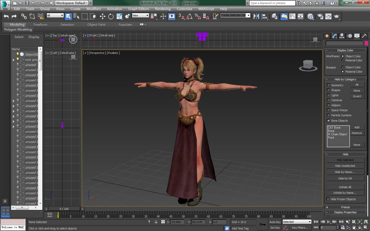Enable Cameras hide checkbox
370x231 pixels.
(328, 100)
